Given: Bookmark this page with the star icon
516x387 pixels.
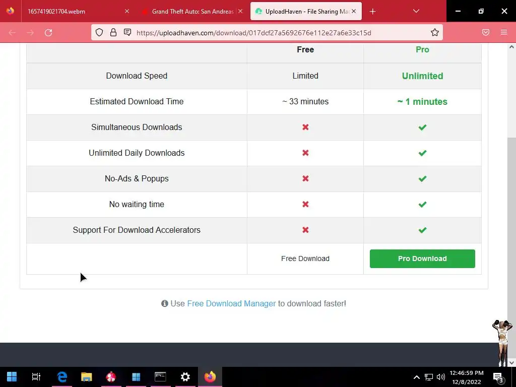Looking at the screenshot, I should 435,32.
